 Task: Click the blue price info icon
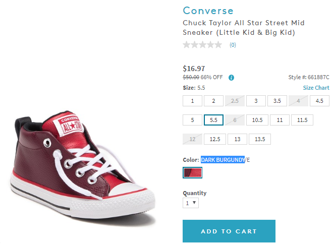[x=231, y=78]
